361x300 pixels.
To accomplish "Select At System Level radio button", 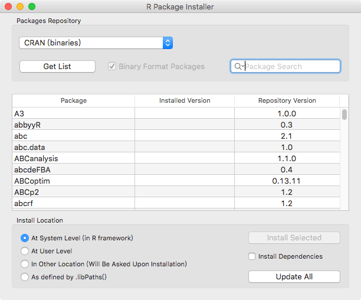I will (x=25, y=238).
